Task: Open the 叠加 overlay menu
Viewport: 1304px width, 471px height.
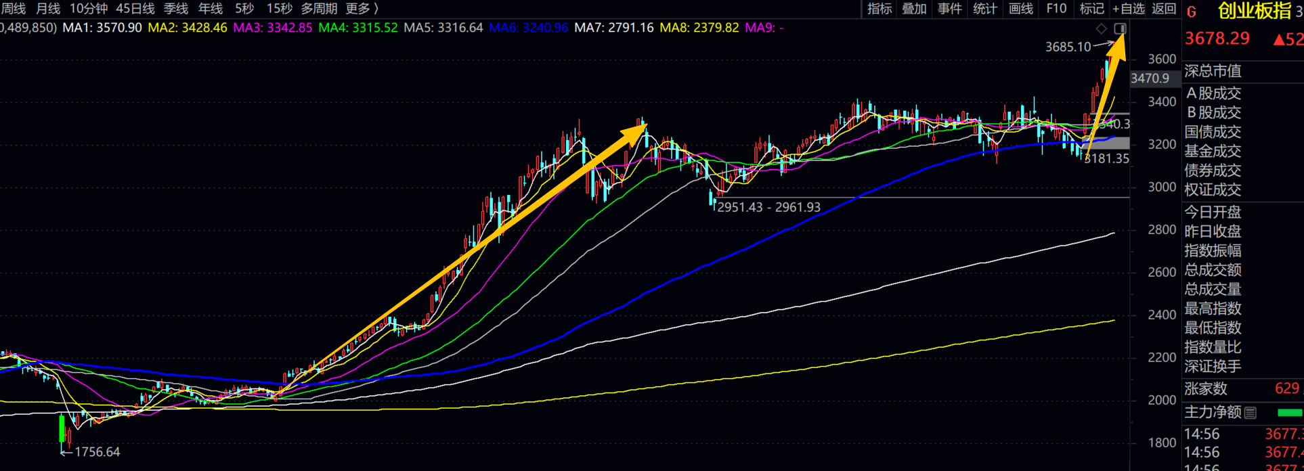Action: 914,9
